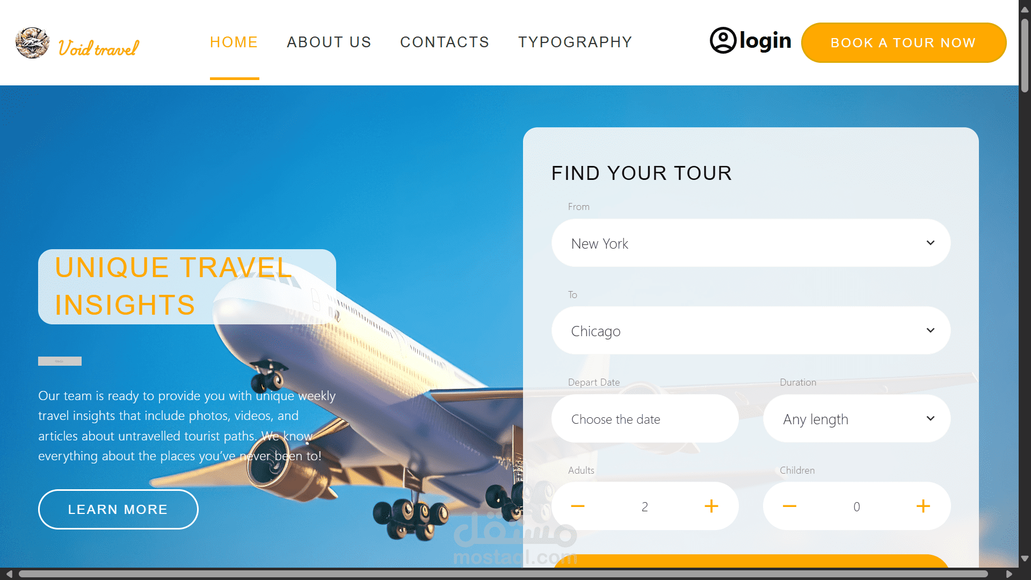Click the login account icon
The image size is (1031, 580).
pos(723,40)
